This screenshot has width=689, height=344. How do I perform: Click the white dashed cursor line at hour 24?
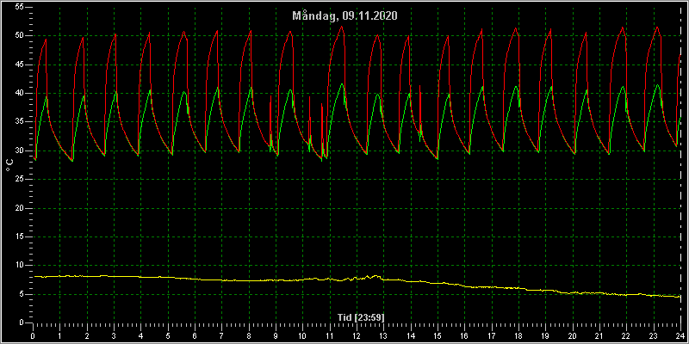pyautogui.click(x=680, y=167)
